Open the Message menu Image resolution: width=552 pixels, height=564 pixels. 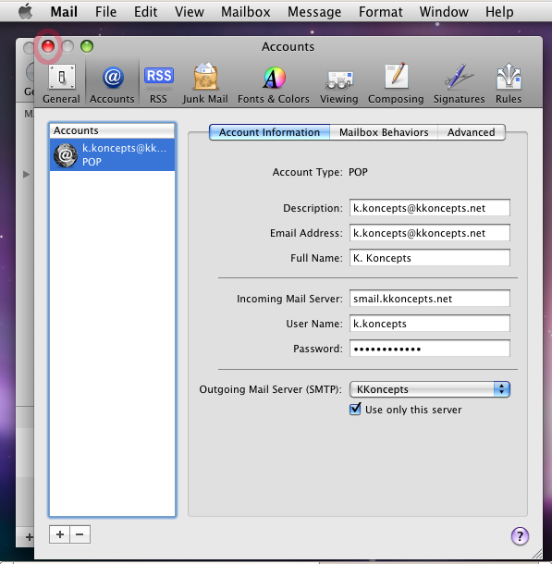pyautogui.click(x=314, y=12)
